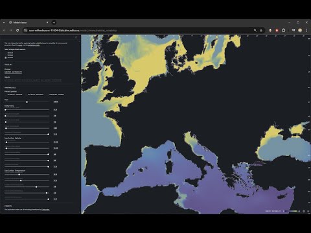
Task: Click the Year value field
Action: [56, 102]
